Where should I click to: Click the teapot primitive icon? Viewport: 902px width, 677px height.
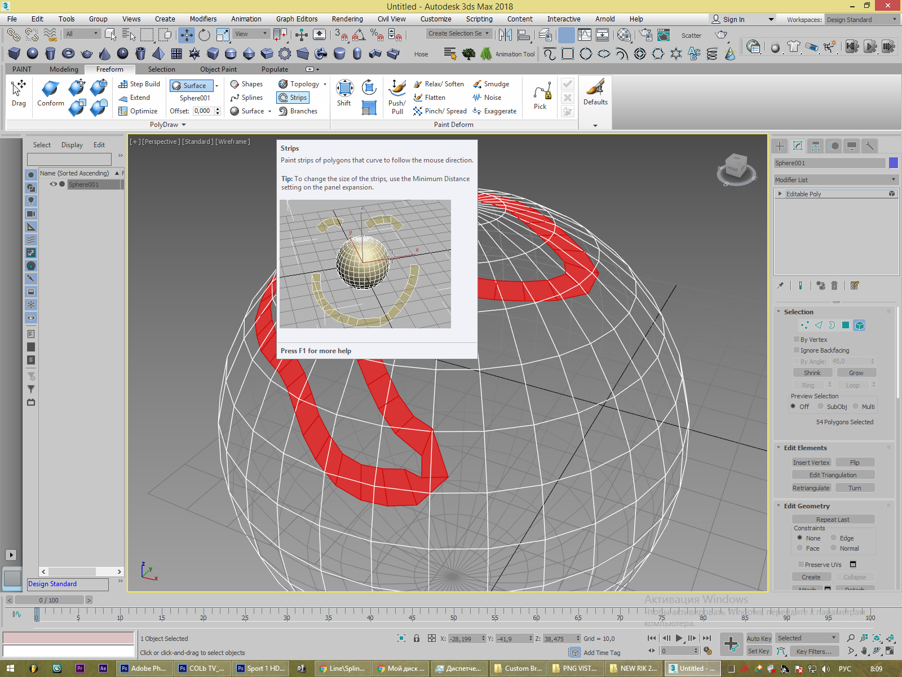(86, 54)
